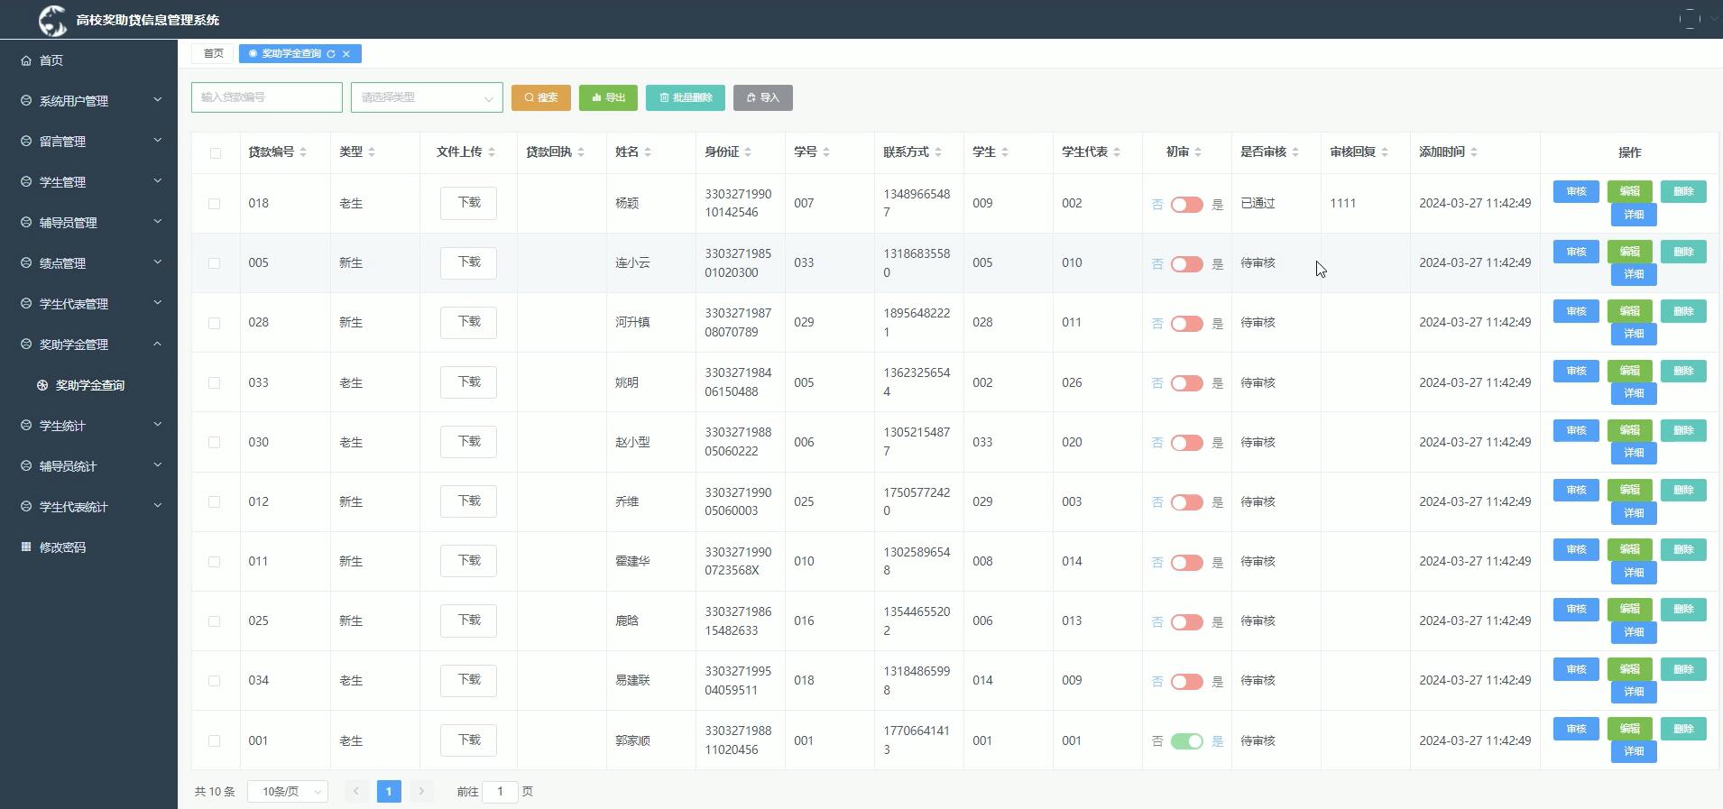Click the 前往 page number input

pos(500,792)
